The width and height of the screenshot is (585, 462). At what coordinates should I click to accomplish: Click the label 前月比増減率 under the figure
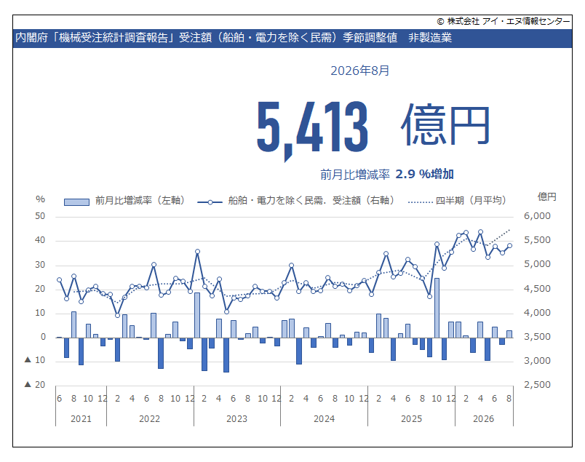click(x=355, y=175)
